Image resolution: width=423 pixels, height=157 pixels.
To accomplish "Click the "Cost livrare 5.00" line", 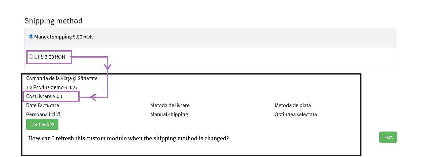I will tap(44, 96).
